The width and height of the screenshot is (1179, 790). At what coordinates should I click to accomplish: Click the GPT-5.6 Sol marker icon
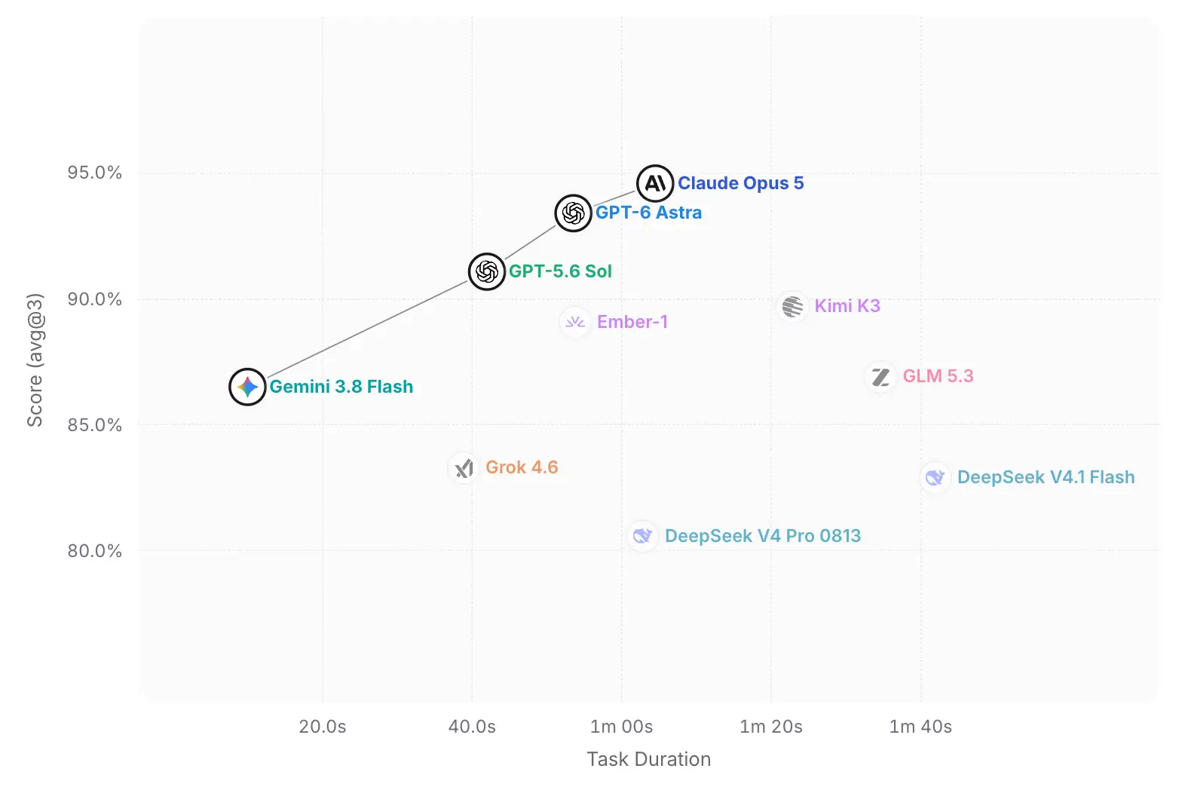coord(486,271)
